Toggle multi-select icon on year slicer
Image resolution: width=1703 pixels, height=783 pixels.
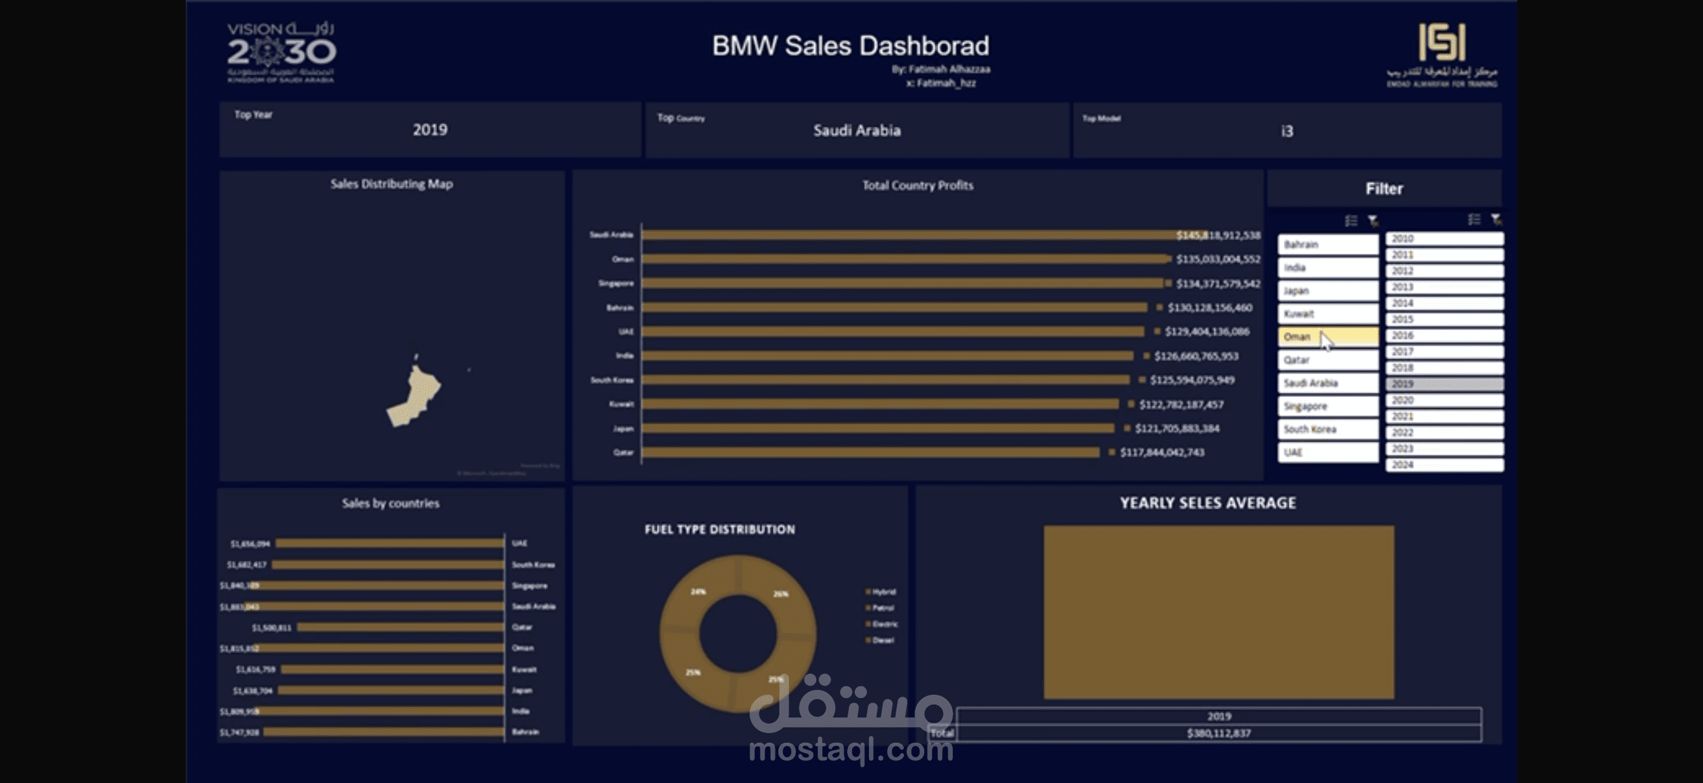point(1474,219)
